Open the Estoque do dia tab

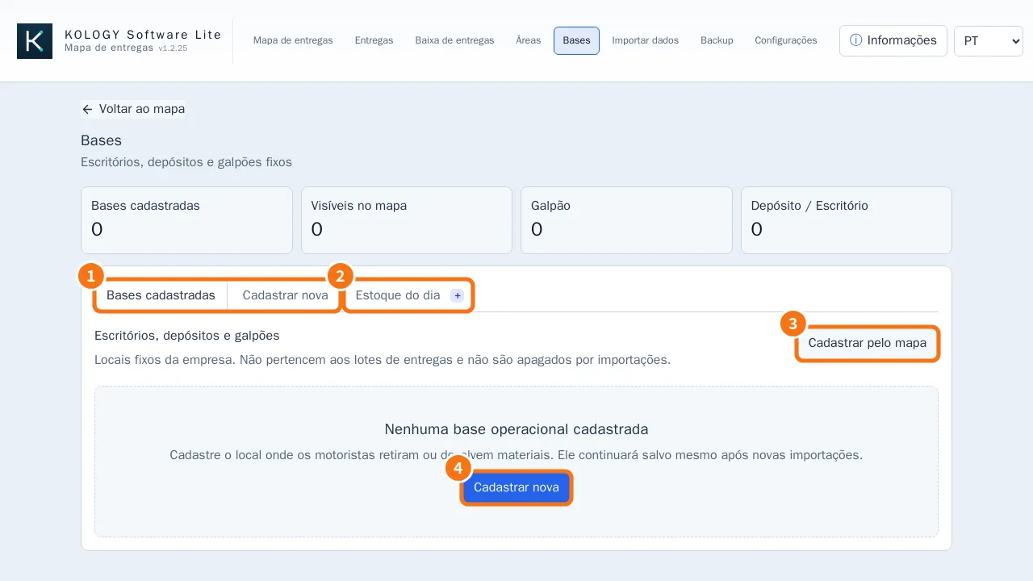pyautogui.click(x=409, y=295)
